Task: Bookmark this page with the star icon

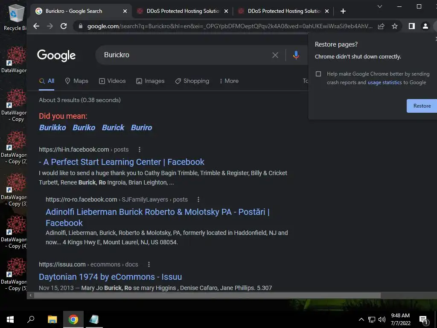Action: pyautogui.click(x=395, y=26)
